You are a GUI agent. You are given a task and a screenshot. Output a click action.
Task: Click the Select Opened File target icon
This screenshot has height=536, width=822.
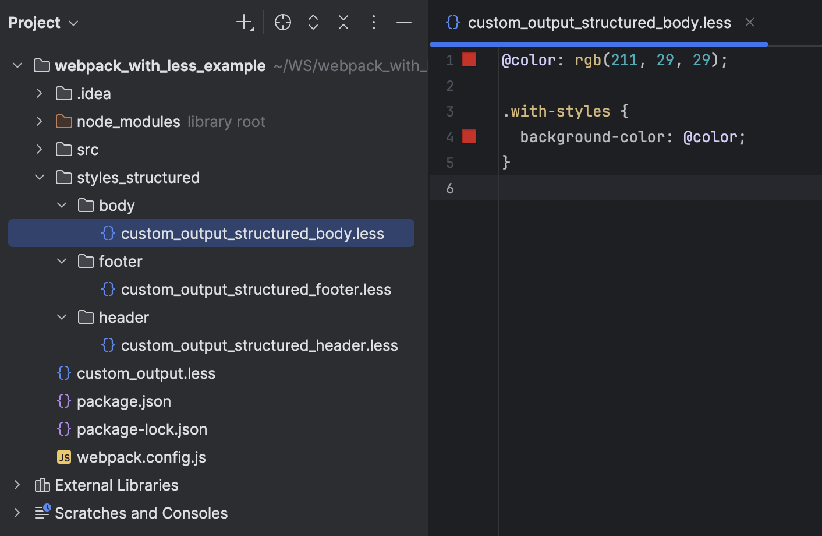[x=283, y=22]
